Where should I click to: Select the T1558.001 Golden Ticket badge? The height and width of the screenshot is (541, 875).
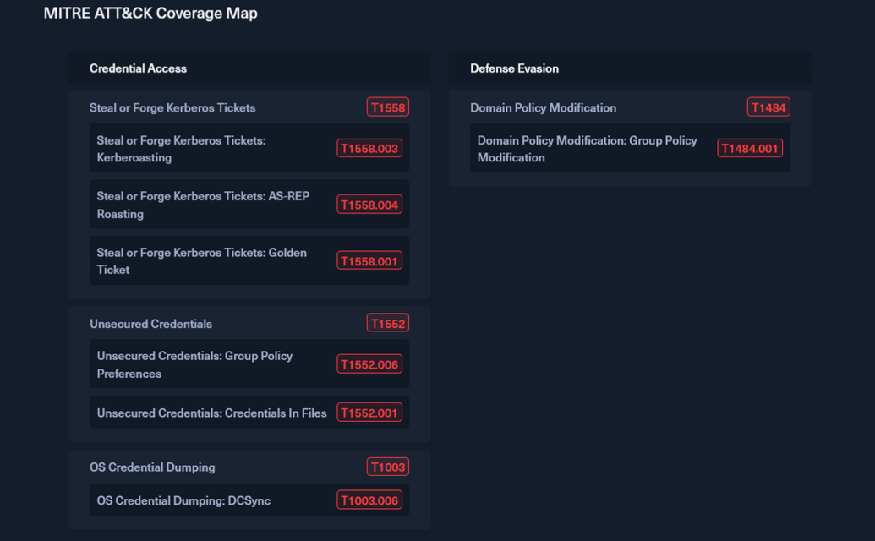tap(369, 261)
